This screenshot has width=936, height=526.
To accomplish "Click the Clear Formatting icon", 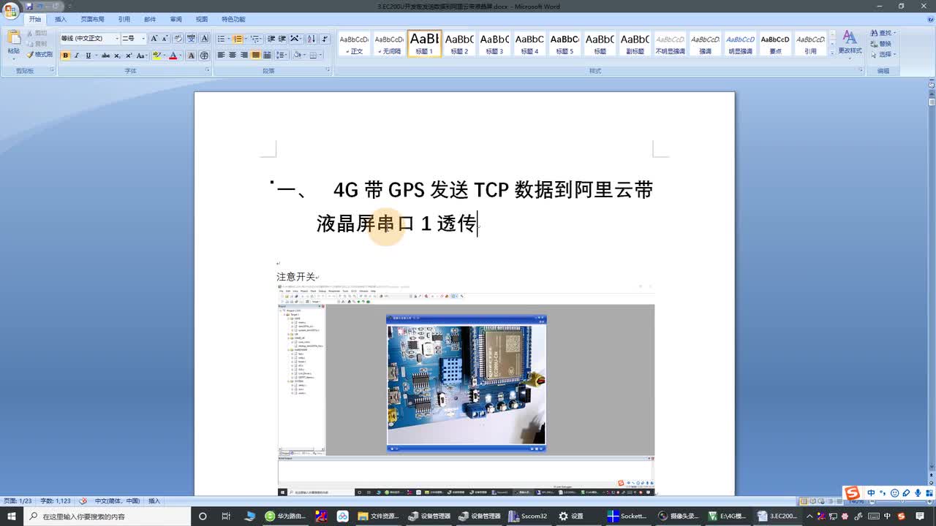I will [179, 39].
